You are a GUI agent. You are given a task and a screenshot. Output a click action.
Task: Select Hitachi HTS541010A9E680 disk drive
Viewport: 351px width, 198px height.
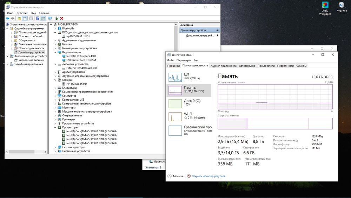(x=81, y=68)
